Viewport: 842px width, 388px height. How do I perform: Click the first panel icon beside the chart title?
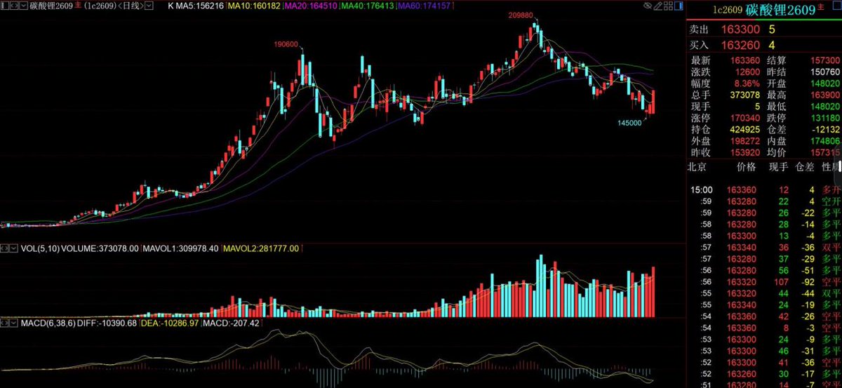[5, 6]
